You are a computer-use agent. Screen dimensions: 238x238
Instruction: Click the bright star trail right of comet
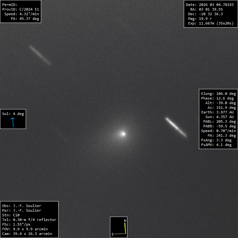(176, 127)
